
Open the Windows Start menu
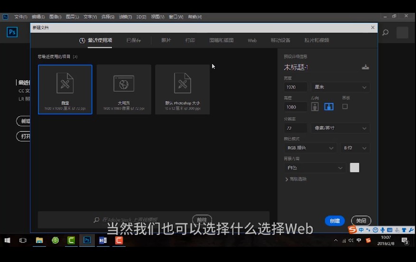click(x=7, y=240)
